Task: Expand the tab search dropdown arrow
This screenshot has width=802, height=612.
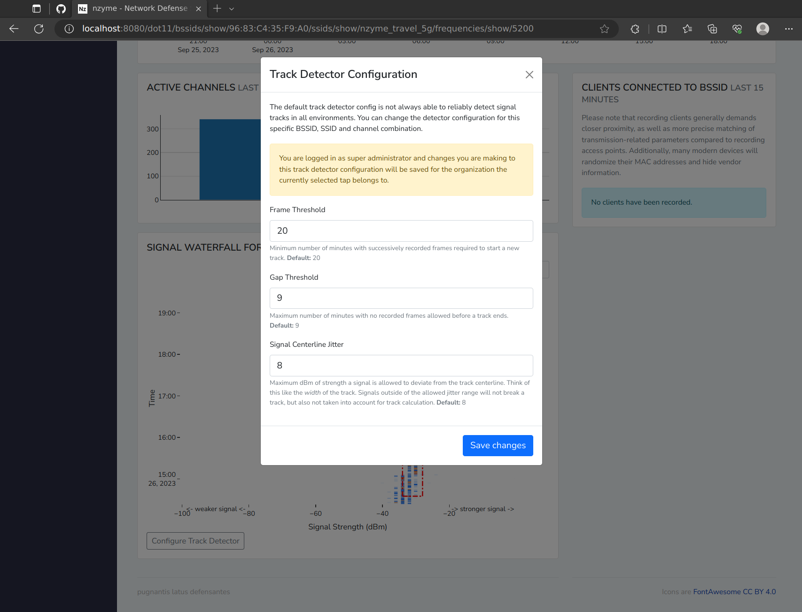Action: coord(232,8)
